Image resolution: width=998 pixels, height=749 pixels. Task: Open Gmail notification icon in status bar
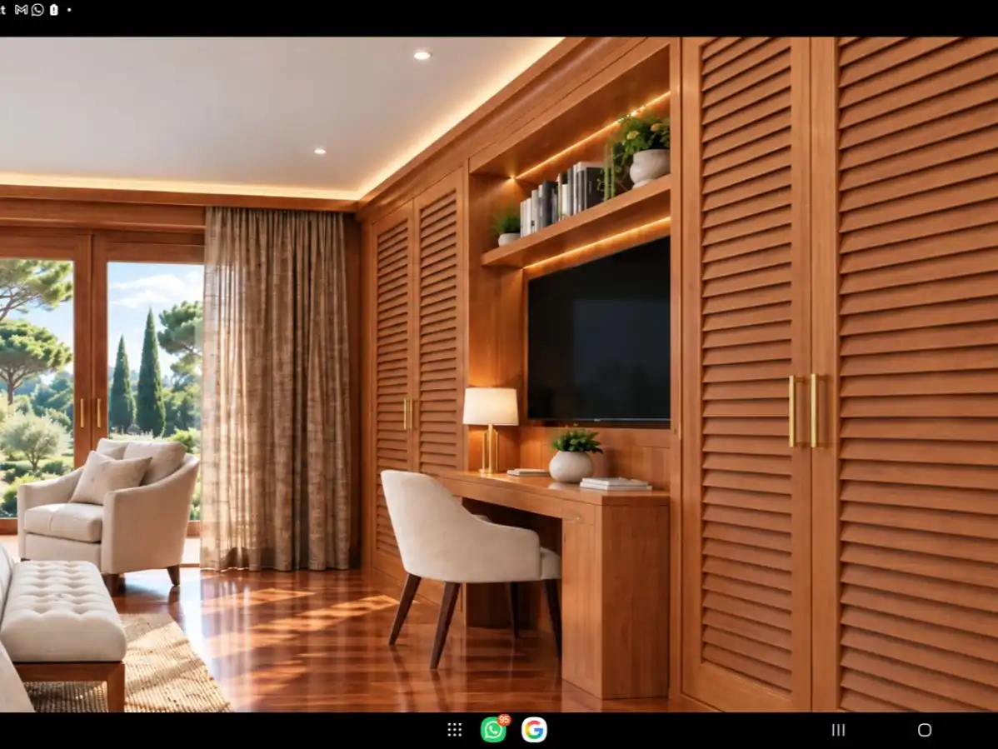21,10
